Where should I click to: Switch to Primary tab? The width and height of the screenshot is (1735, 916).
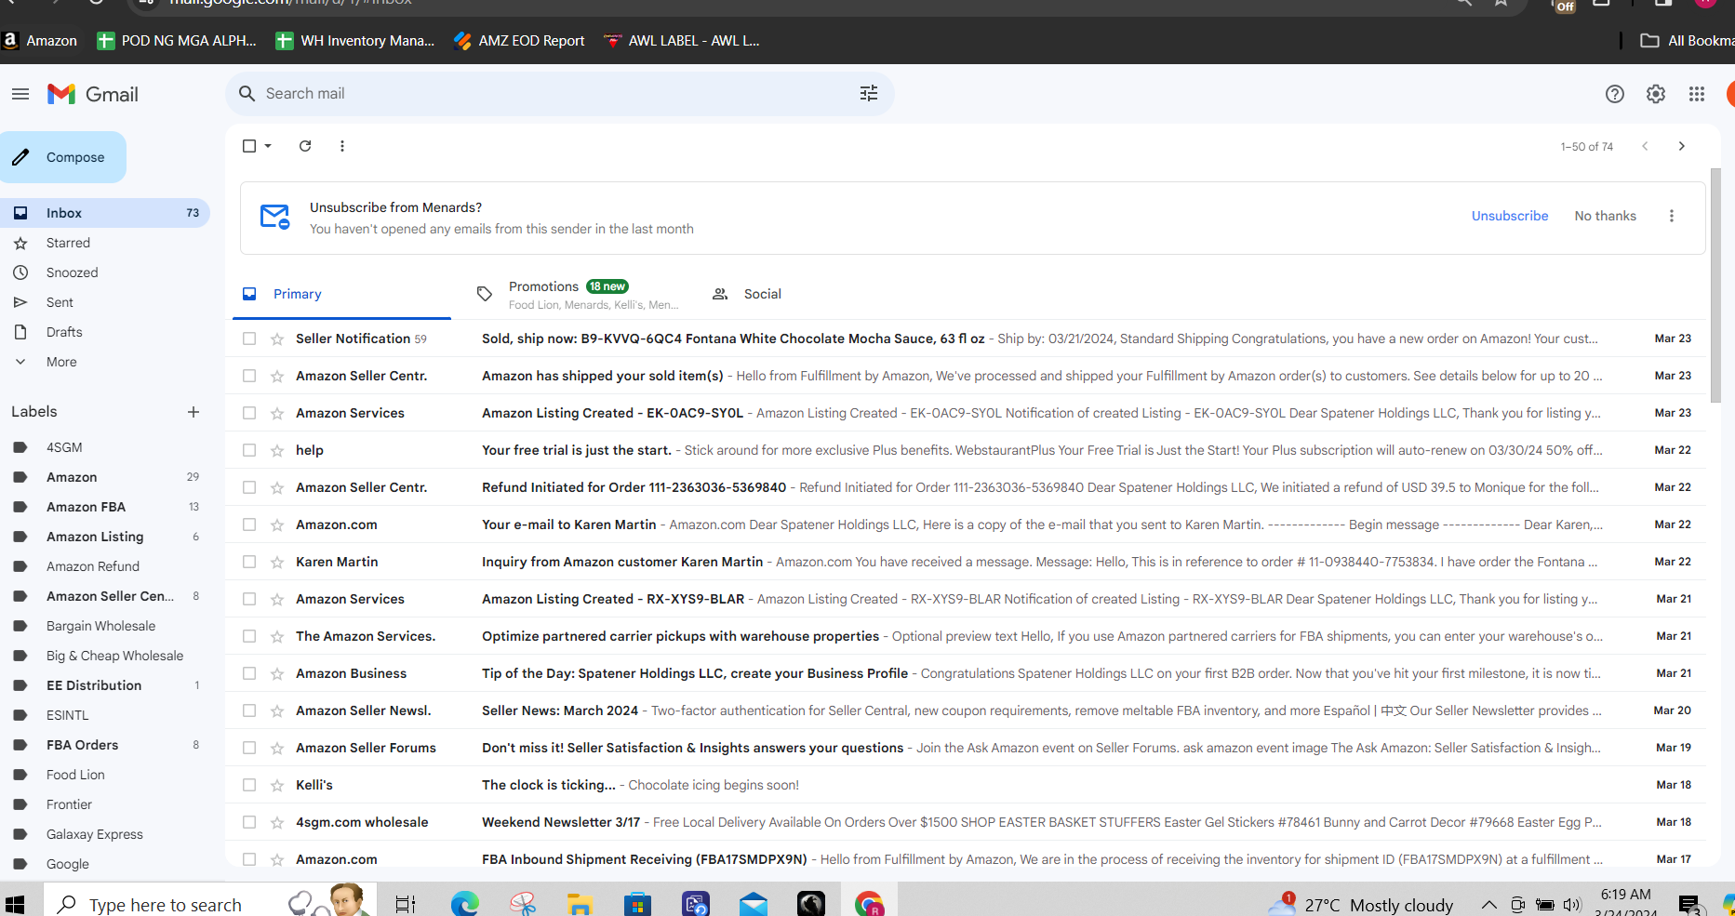point(341,294)
